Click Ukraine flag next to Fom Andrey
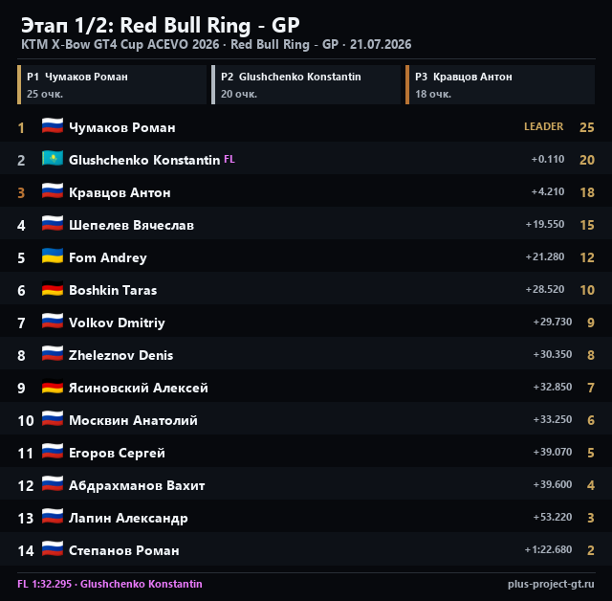The image size is (612, 601). click(53, 256)
